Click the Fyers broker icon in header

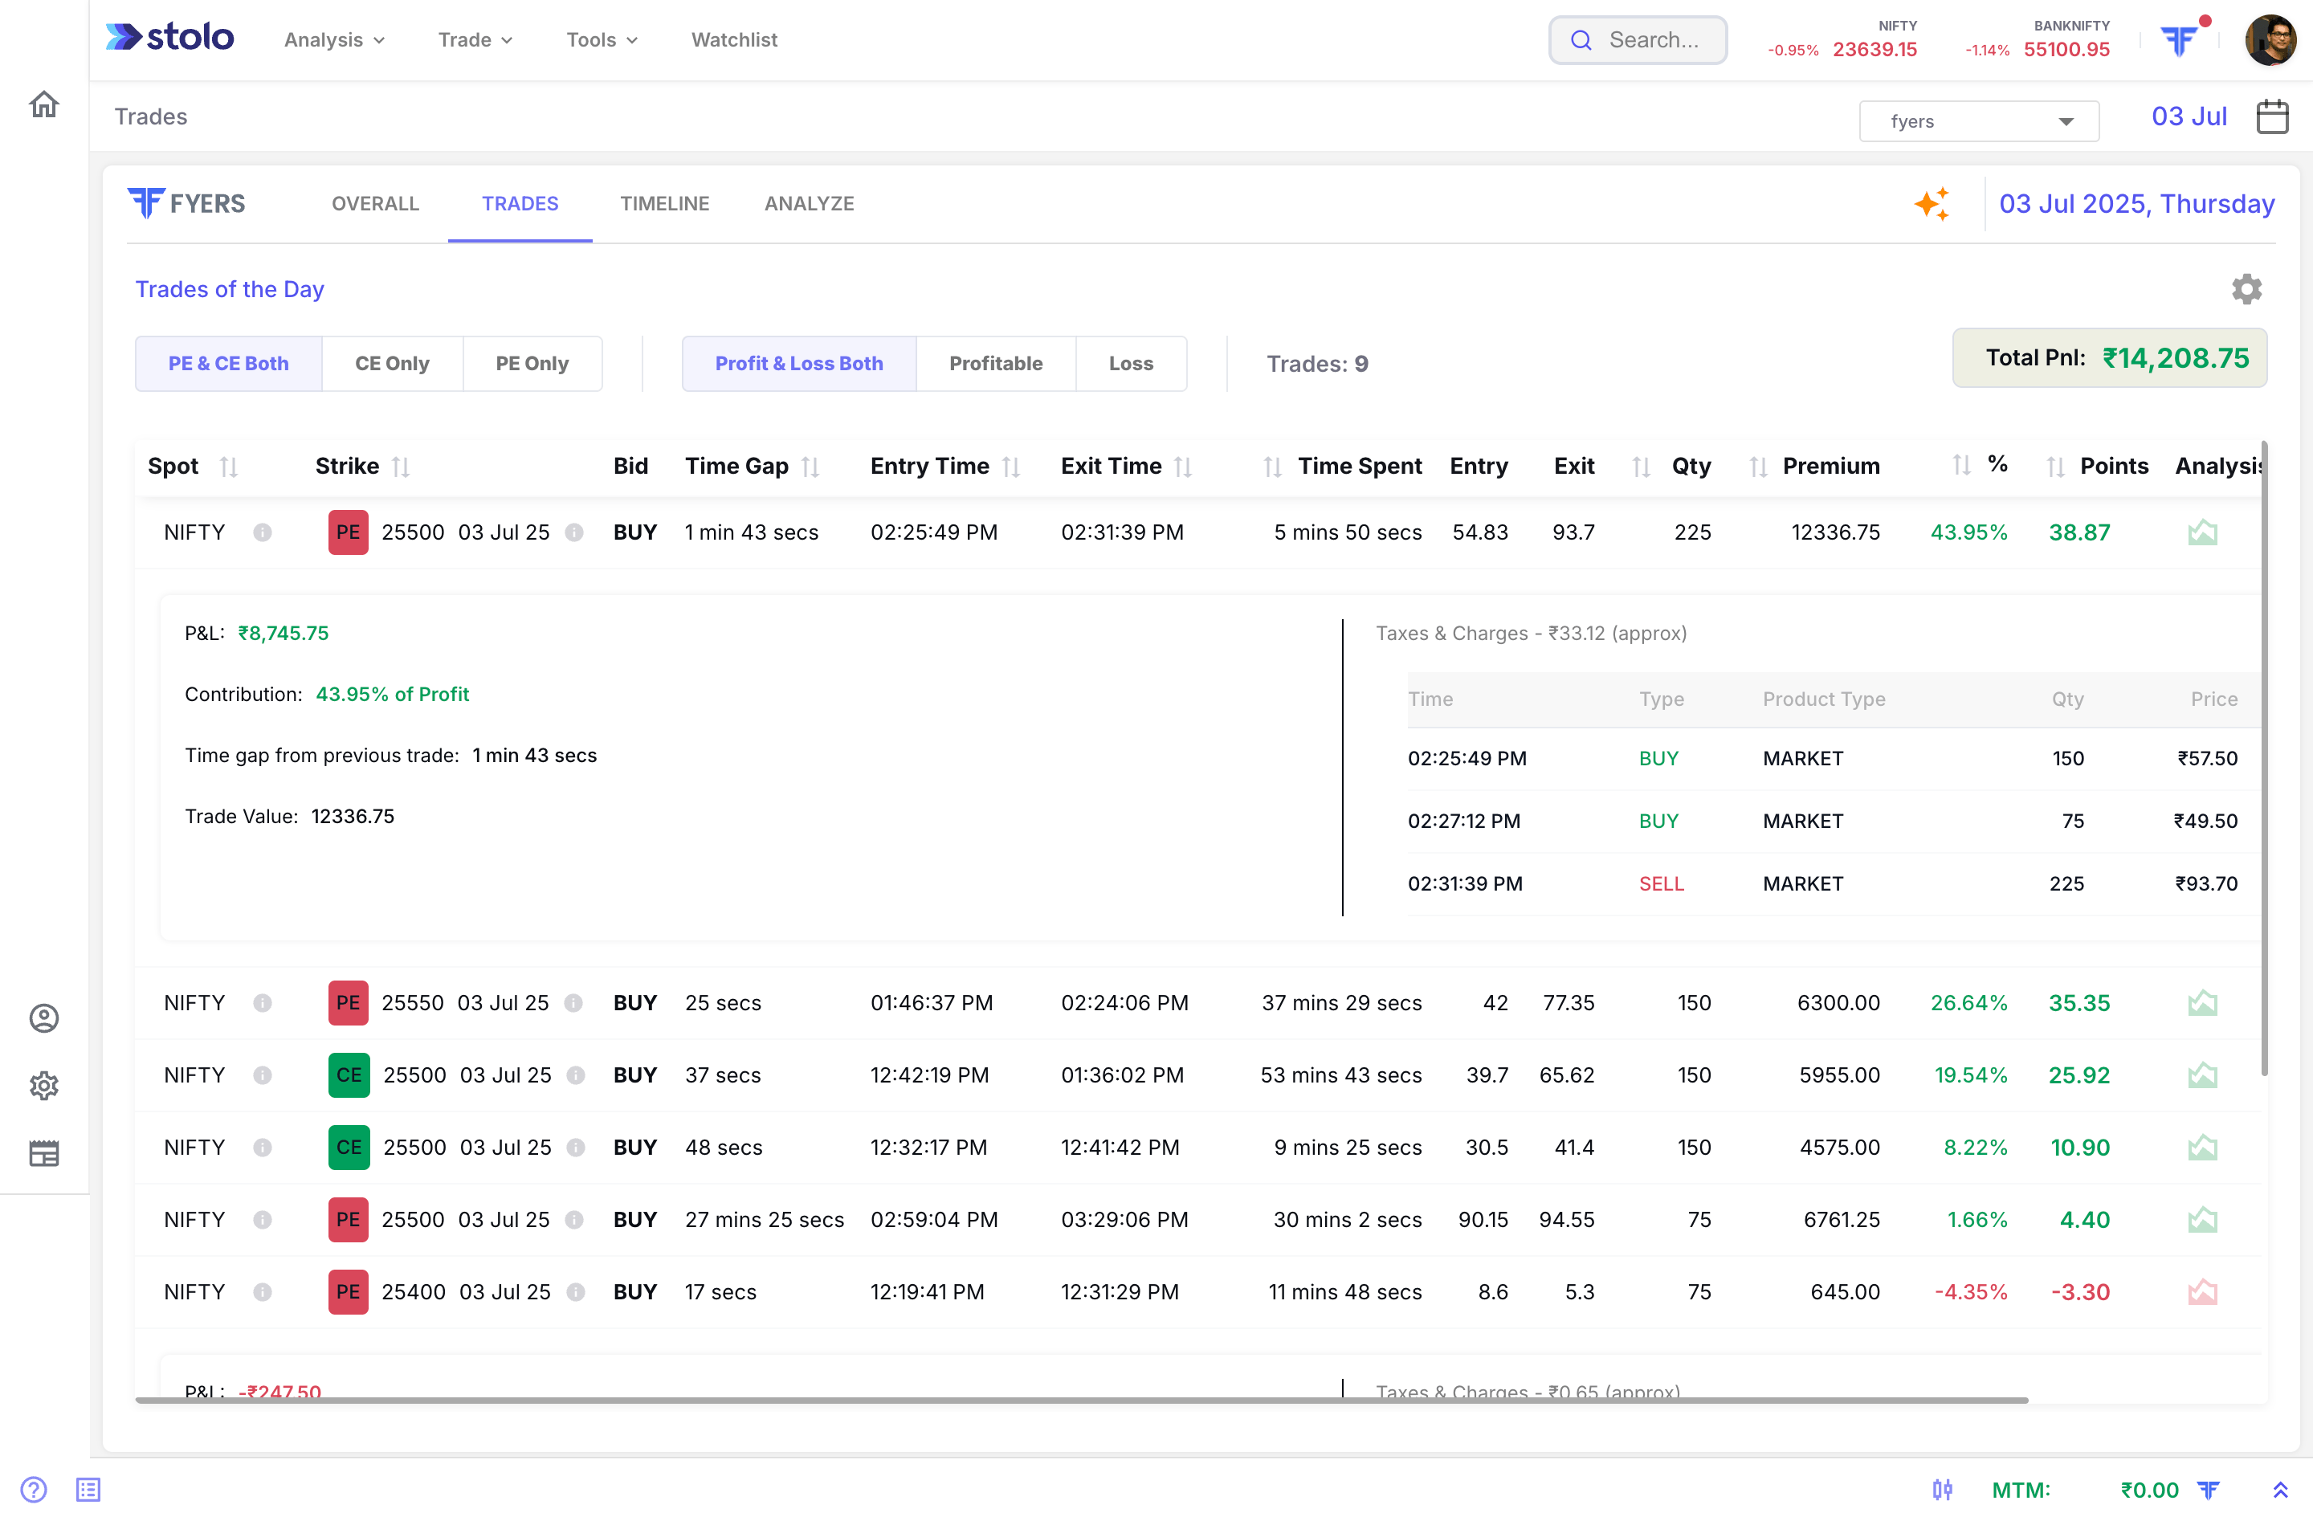(x=2179, y=40)
